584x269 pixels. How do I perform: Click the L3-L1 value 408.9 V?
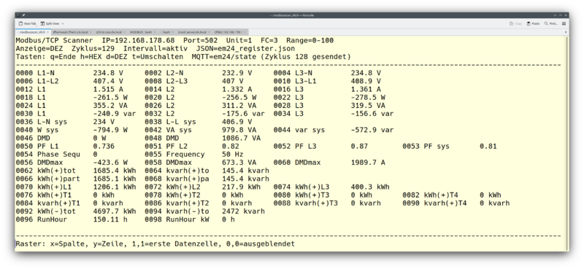(366, 81)
